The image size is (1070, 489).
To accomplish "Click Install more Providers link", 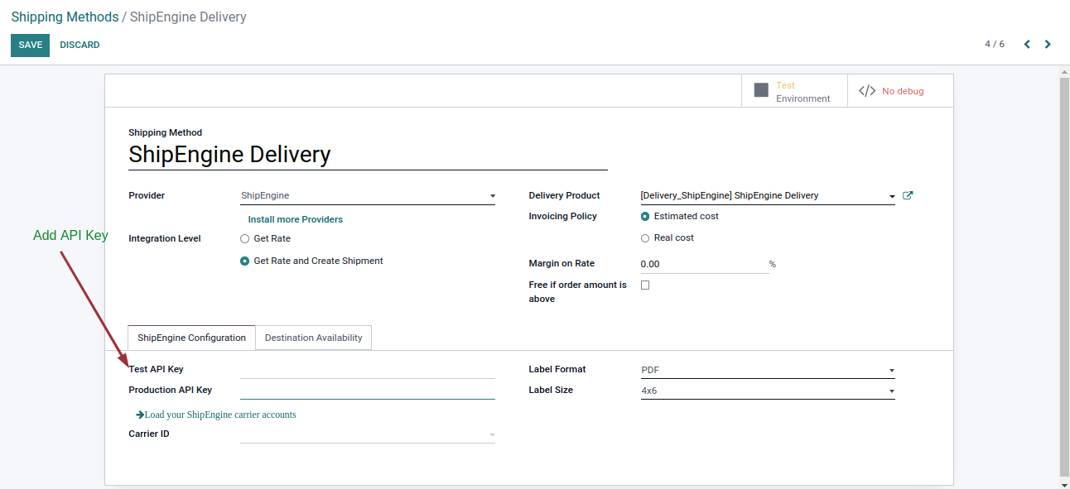I will (296, 219).
